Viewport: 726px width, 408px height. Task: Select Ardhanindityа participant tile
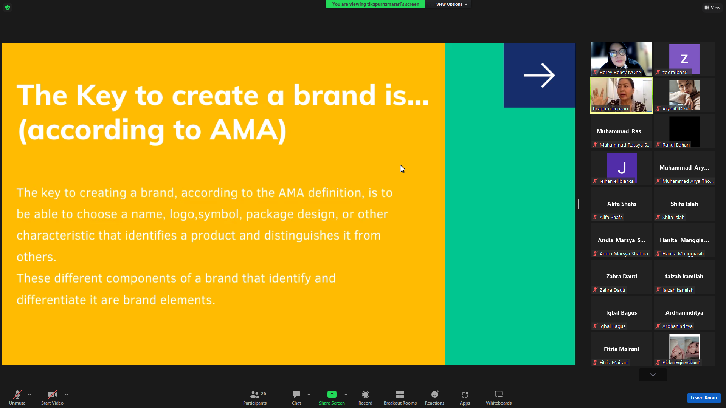click(x=684, y=313)
